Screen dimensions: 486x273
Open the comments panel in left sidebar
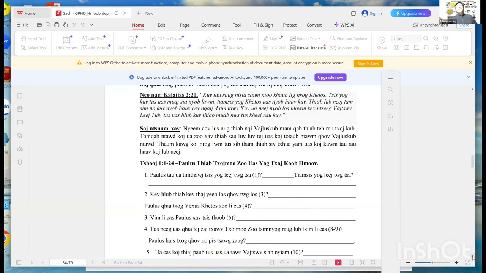[20, 122]
